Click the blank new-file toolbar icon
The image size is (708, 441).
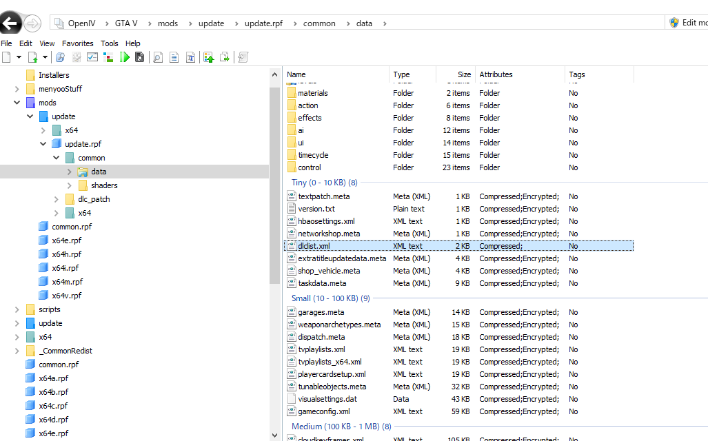[x=6, y=57]
